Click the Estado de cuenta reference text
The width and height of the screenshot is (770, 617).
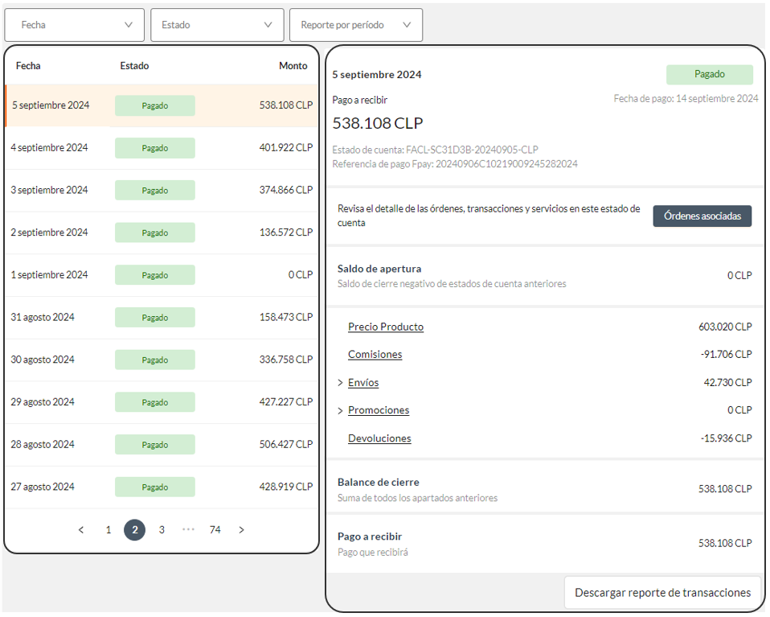point(435,150)
